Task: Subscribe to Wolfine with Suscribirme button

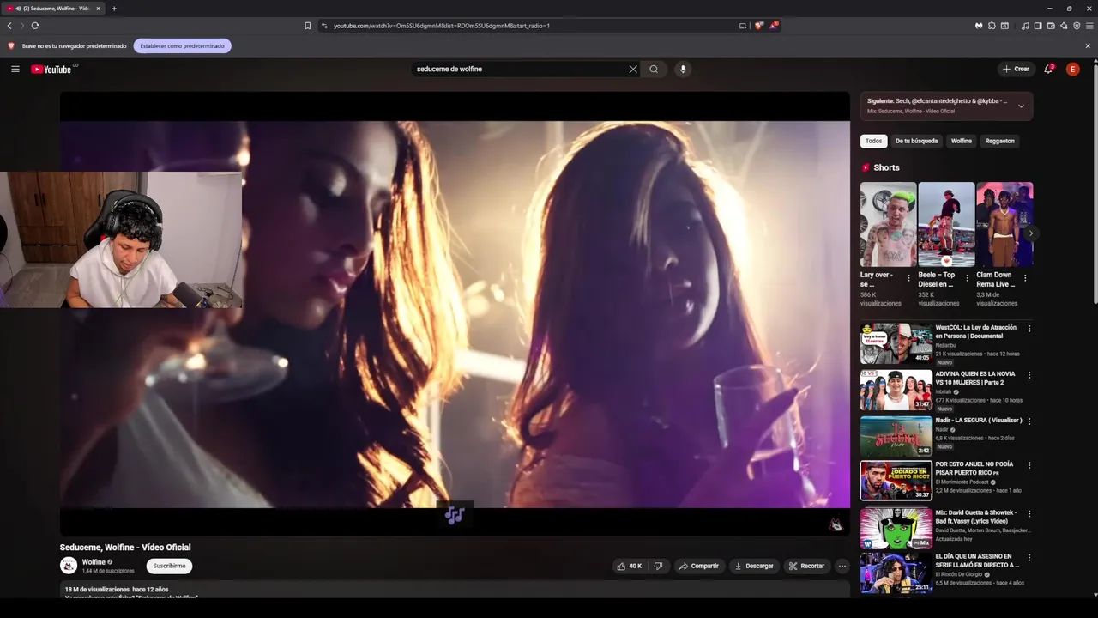Action: [x=169, y=566]
